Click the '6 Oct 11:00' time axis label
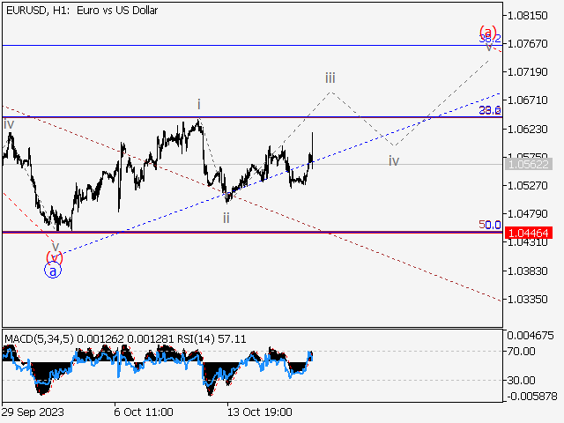This screenshot has width=564, height=423. (144, 412)
